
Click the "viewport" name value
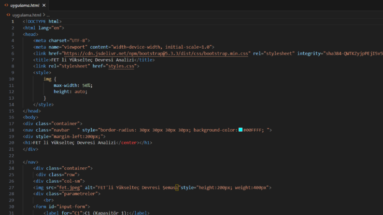(x=74, y=47)
